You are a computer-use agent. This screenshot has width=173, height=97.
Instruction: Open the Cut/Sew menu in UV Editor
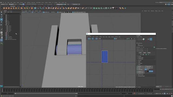(x=97, y=37)
